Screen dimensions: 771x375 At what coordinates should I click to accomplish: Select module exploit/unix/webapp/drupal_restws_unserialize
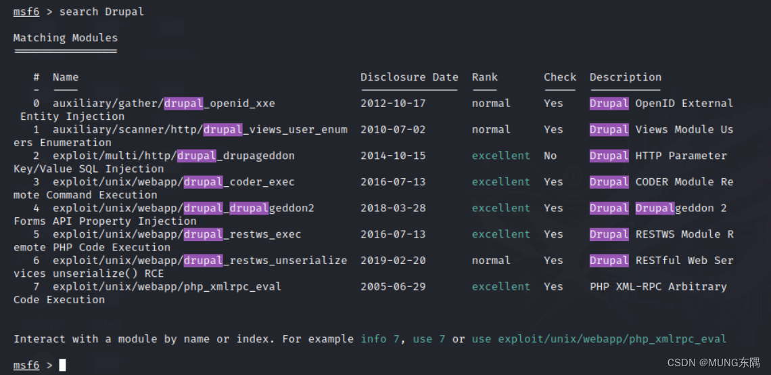click(200, 261)
